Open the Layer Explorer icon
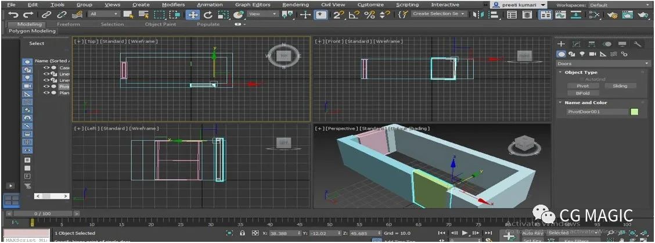This screenshot has height=243, width=655. [x=528, y=15]
